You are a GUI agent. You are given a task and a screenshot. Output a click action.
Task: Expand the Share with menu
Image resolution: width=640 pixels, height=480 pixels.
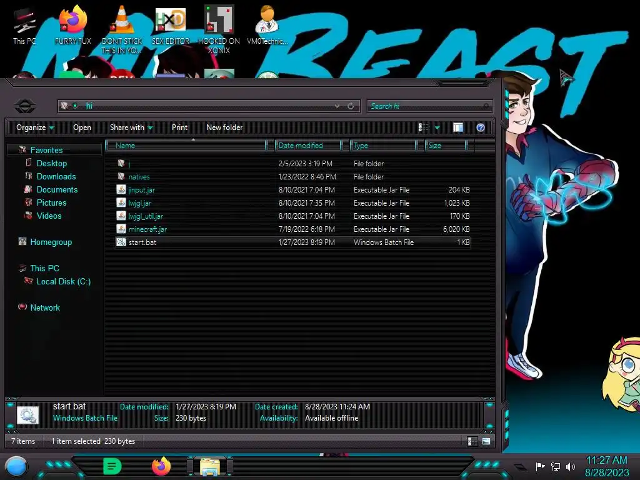click(x=131, y=127)
